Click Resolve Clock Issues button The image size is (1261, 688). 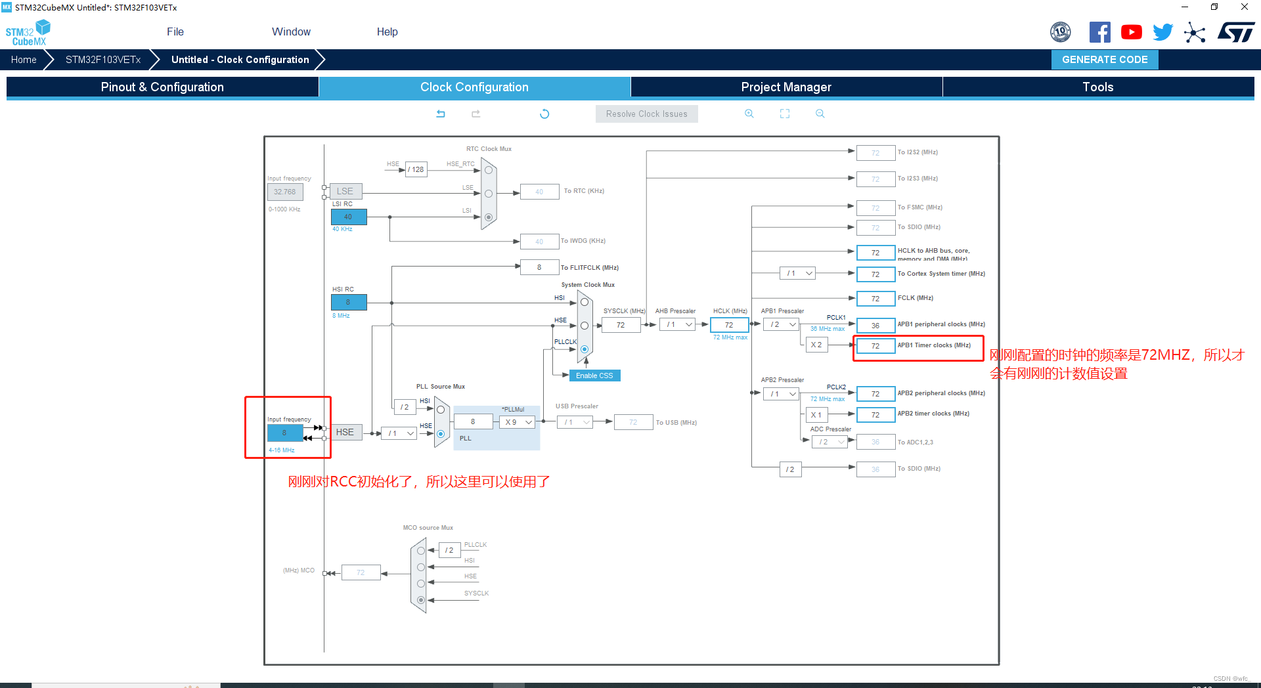tap(646, 114)
